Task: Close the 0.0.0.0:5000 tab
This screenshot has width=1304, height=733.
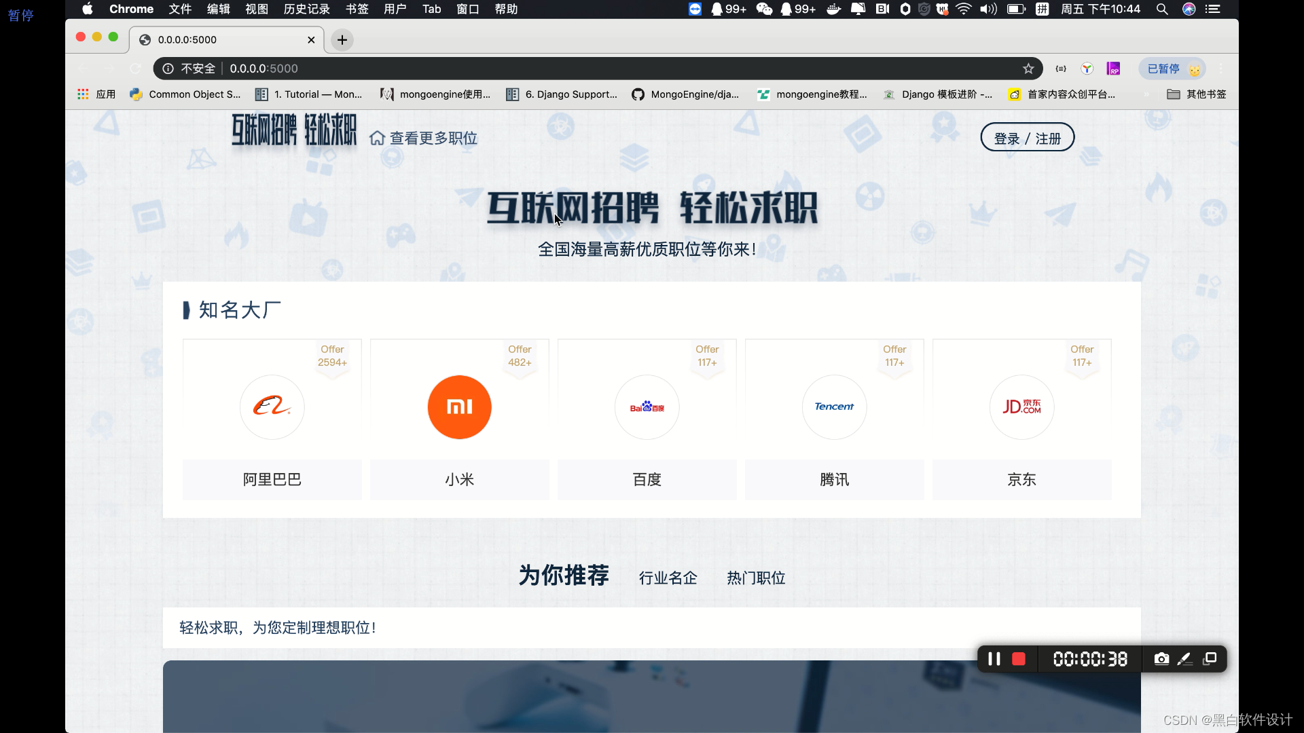Action: click(311, 40)
